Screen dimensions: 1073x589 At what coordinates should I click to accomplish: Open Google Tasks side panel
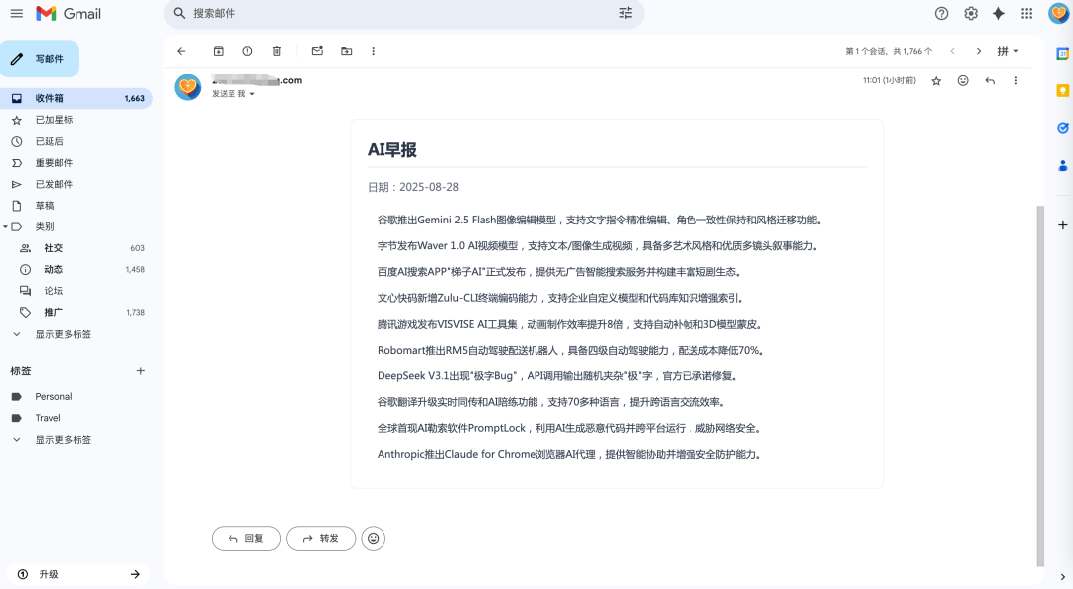(1063, 128)
